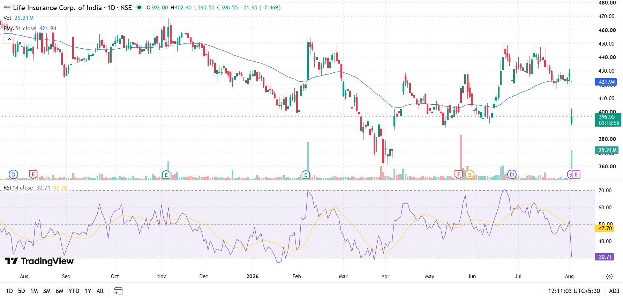Select the 1Y date range

coord(88,291)
